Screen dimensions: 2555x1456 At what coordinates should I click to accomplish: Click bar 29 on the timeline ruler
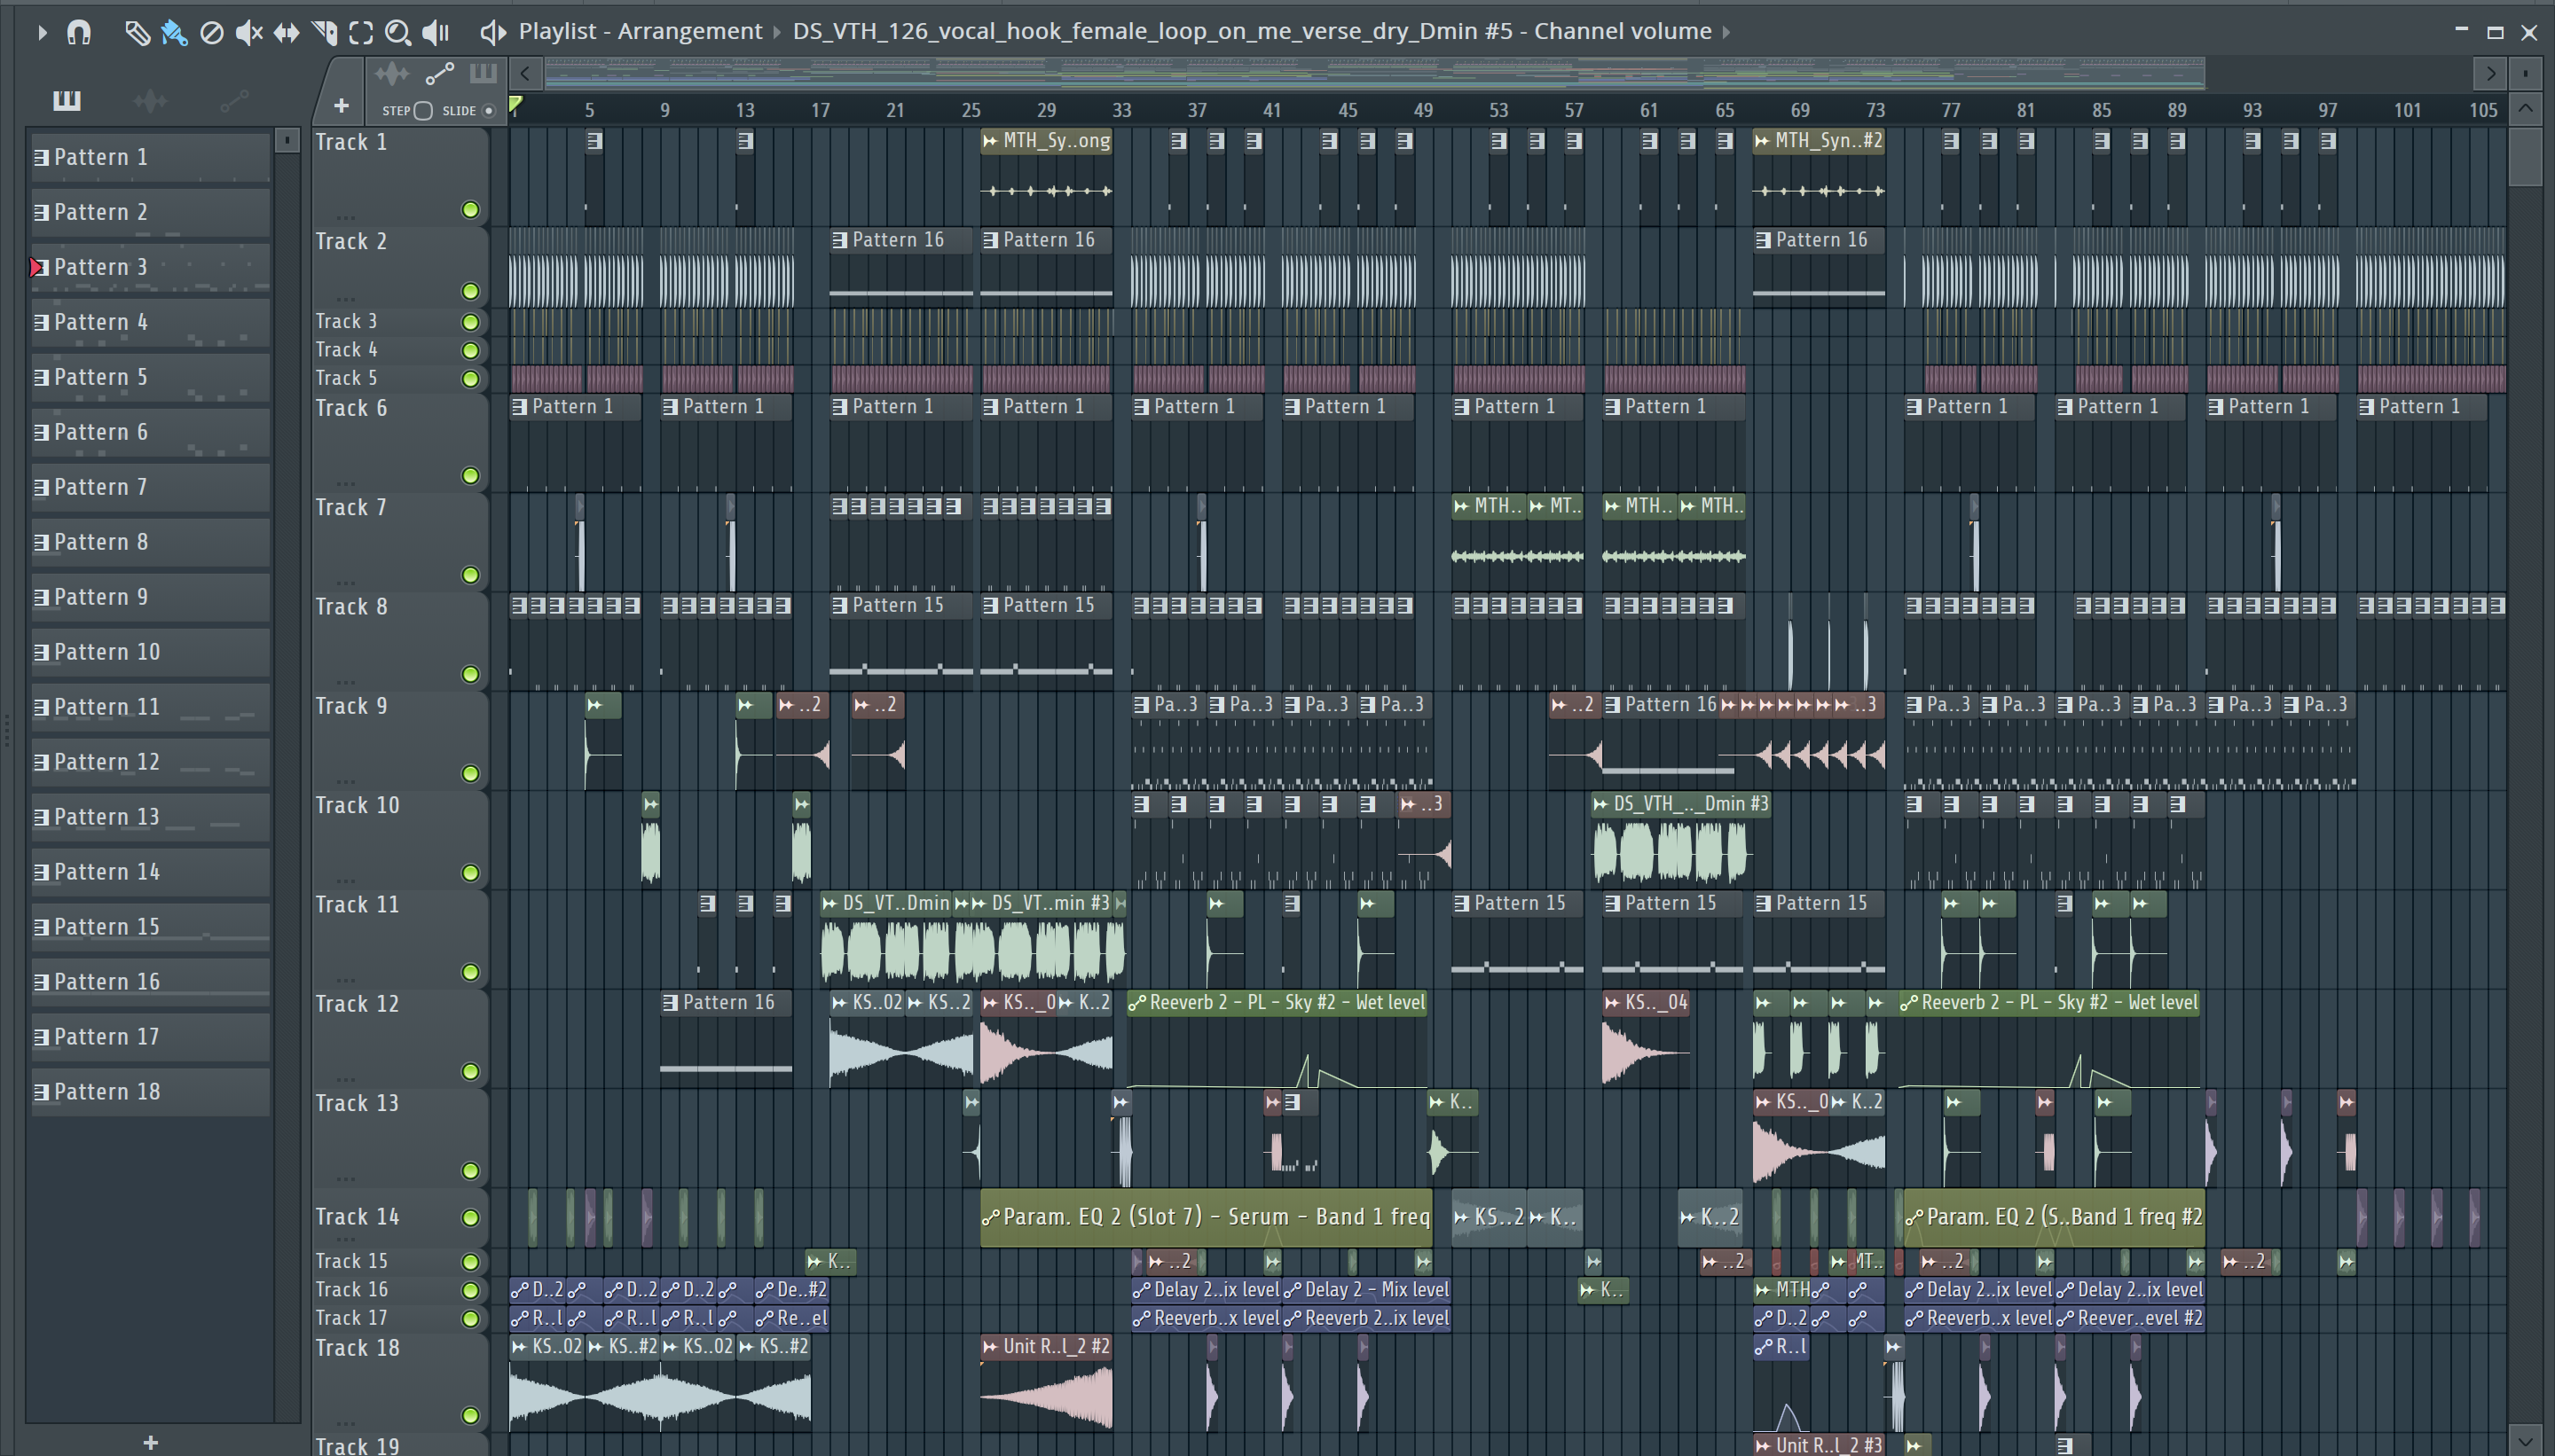click(x=1047, y=110)
